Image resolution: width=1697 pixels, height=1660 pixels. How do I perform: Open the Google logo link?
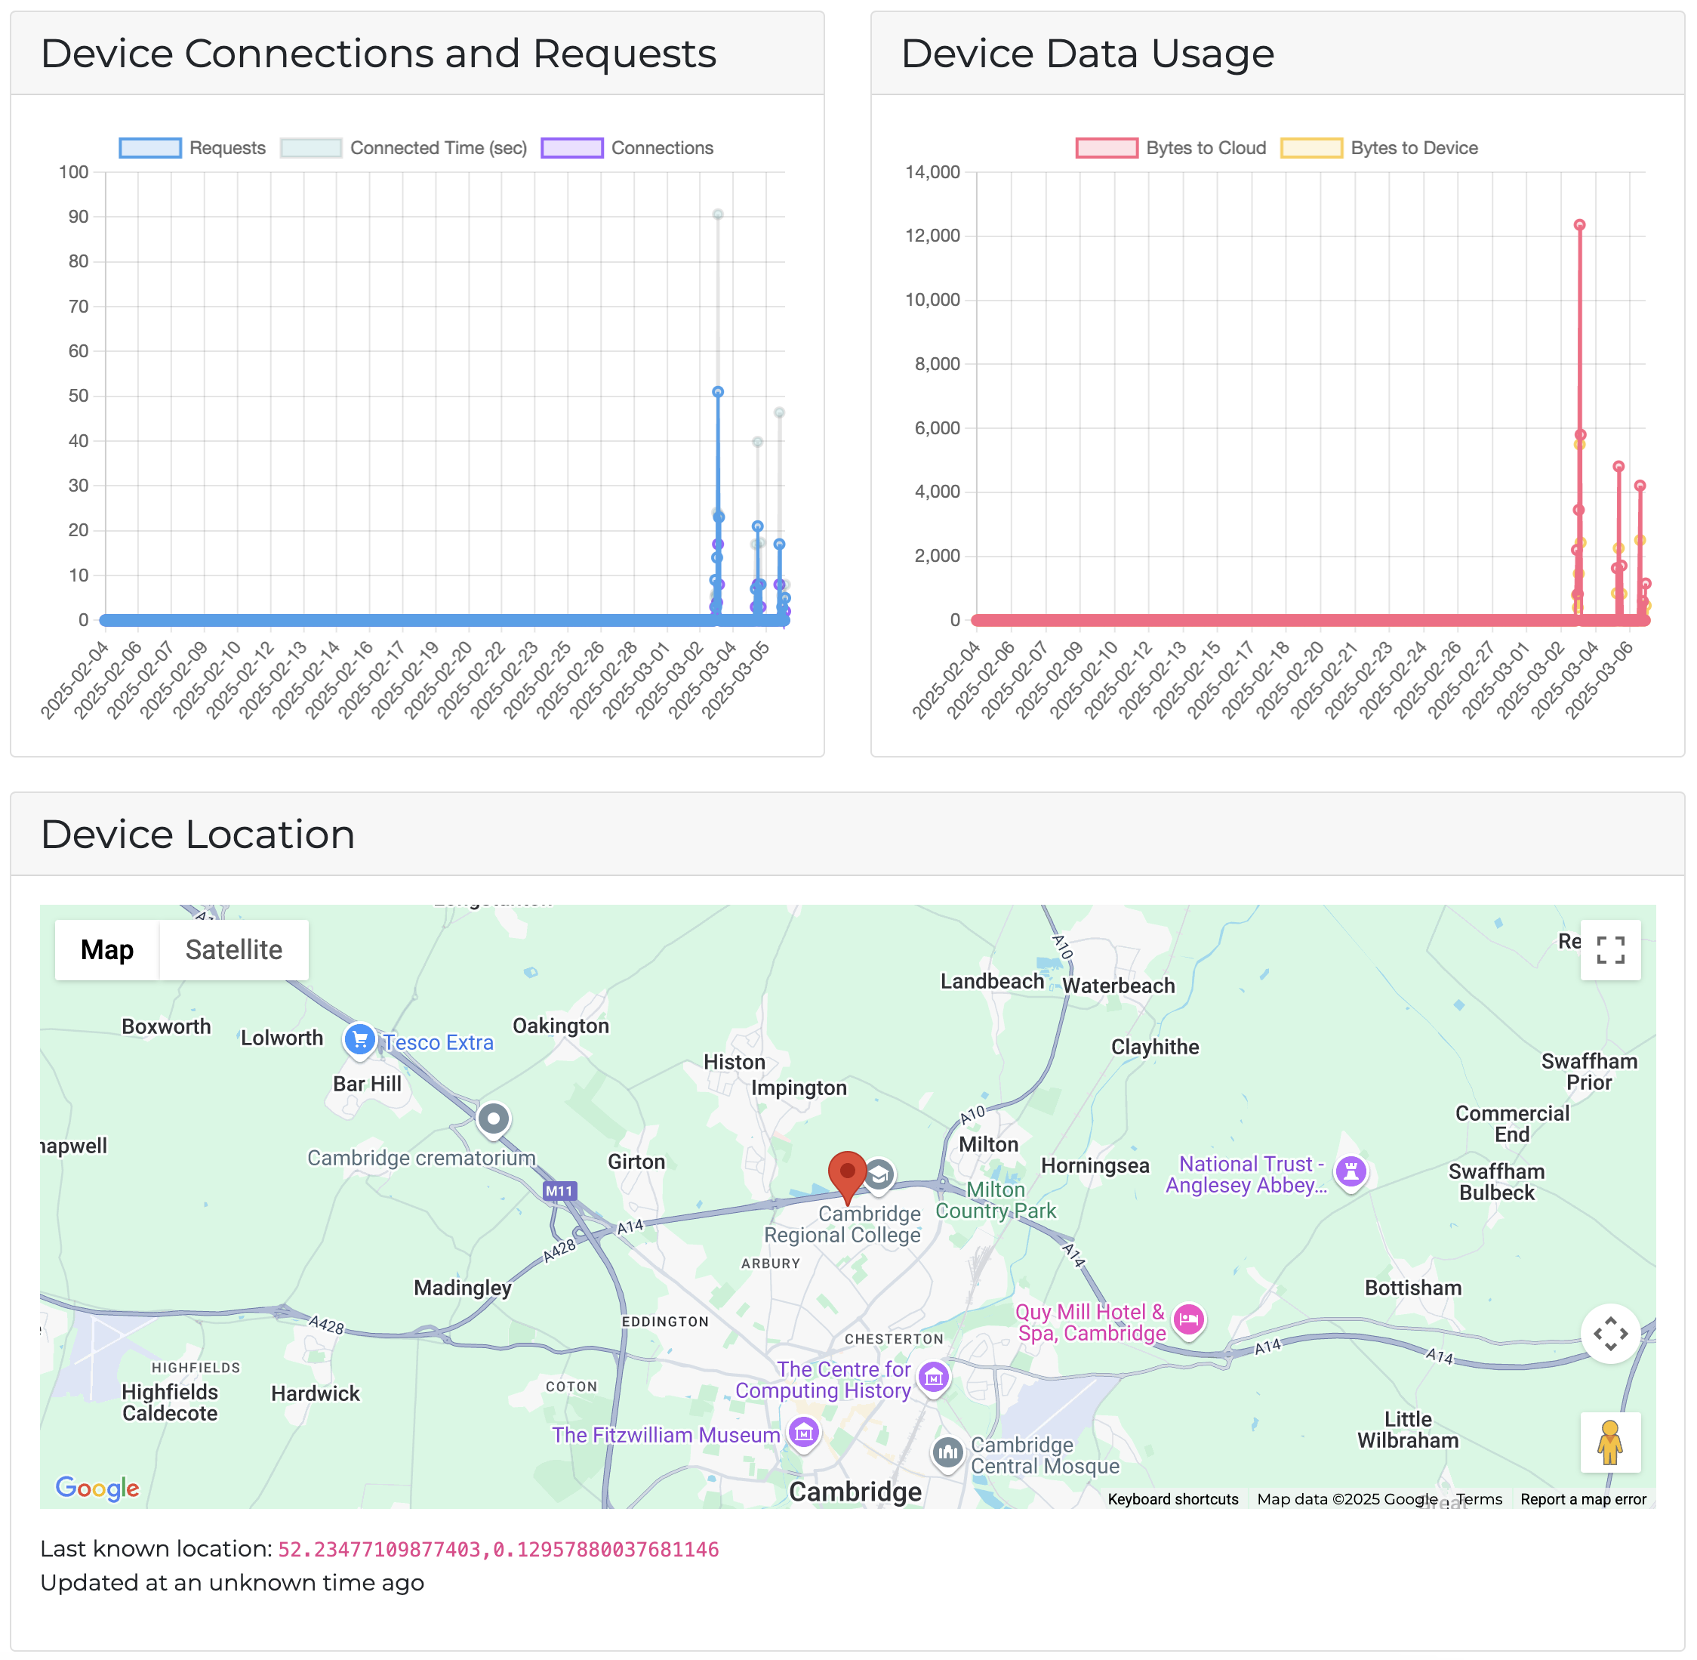pos(97,1487)
